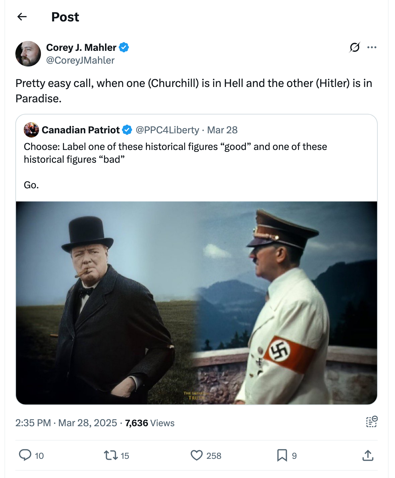
Task: Open the Grok explain icon
Action: pos(355,47)
